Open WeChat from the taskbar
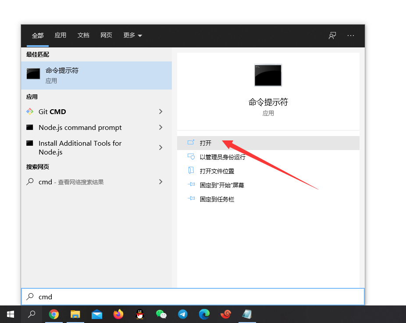 pyautogui.click(x=161, y=314)
